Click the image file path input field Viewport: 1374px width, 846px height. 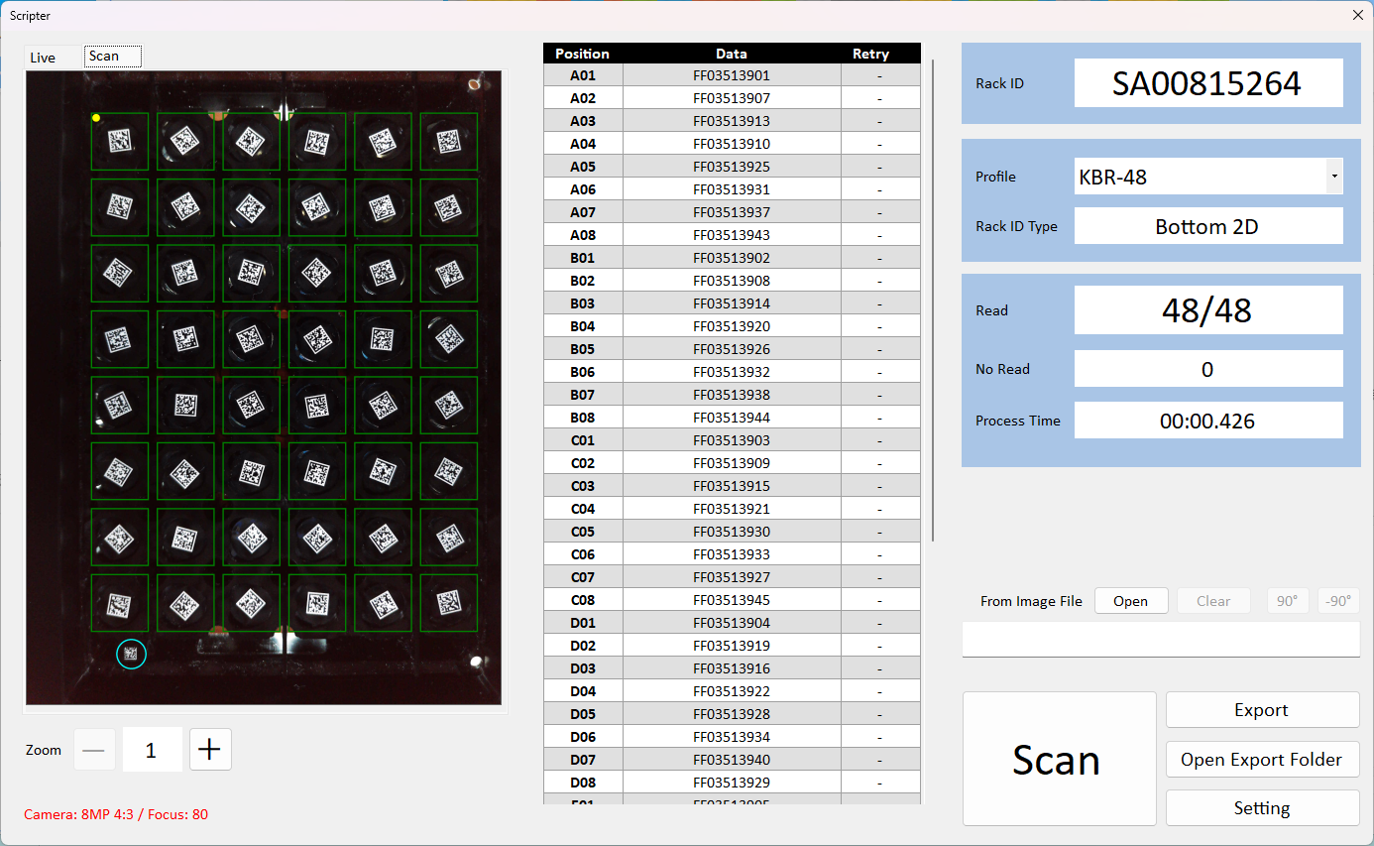click(x=1160, y=640)
